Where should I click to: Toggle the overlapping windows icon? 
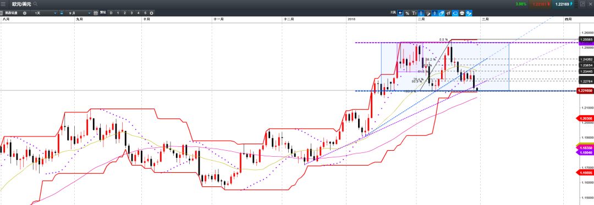click(x=441, y=13)
